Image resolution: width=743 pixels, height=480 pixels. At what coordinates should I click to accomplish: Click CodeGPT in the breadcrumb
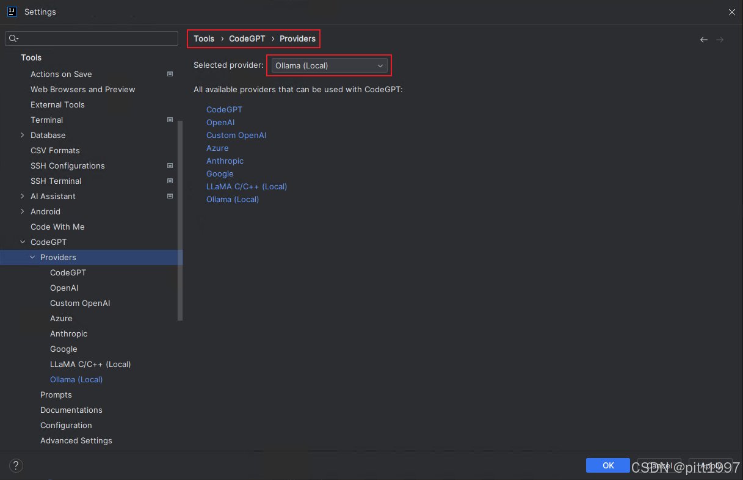[247, 38]
